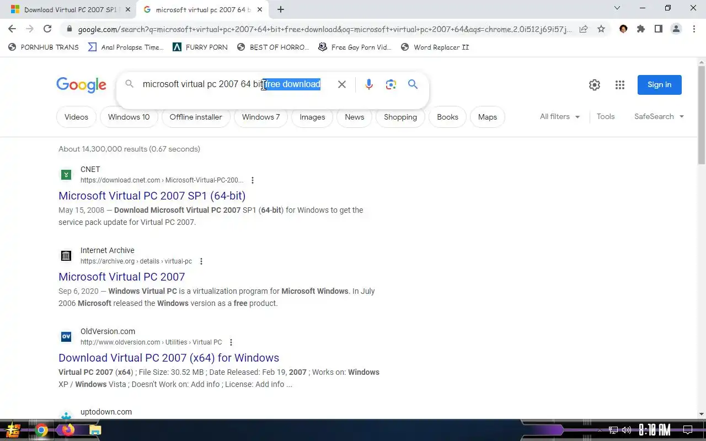This screenshot has width=706, height=441.
Task: Submit search with the blue magnifier icon
Action: click(413, 84)
